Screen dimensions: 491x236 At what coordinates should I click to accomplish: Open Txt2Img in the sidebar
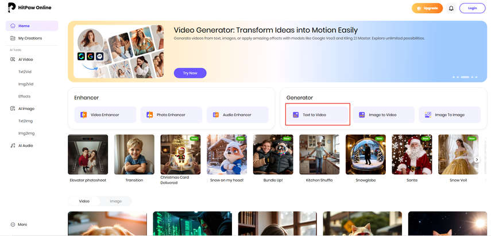tap(25, 121)
